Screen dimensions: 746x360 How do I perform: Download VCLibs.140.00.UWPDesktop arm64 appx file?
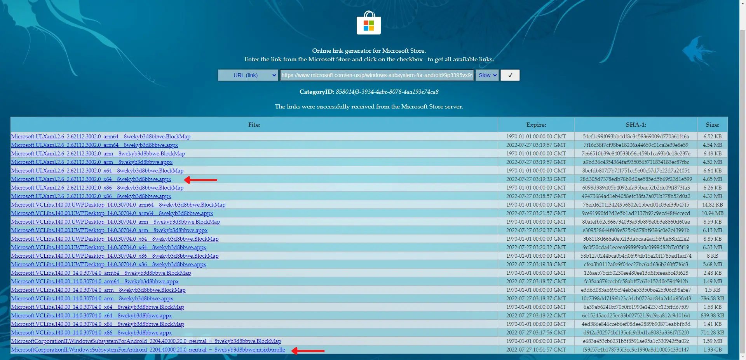coord(112,214)
